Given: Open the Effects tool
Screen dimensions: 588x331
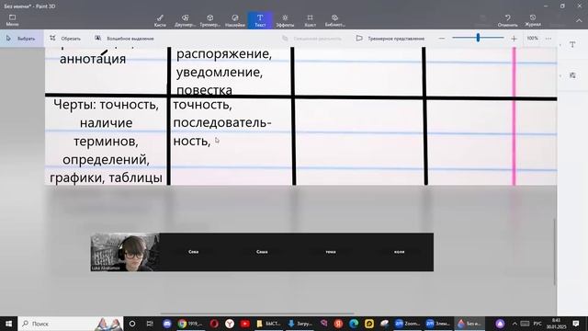Looking at the screenshot, I should coord(285,20).
